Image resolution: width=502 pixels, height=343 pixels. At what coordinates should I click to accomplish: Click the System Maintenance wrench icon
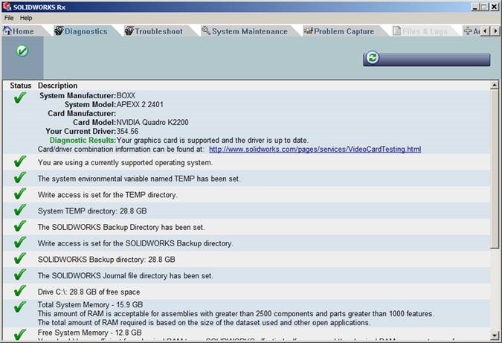click(206, 31)
